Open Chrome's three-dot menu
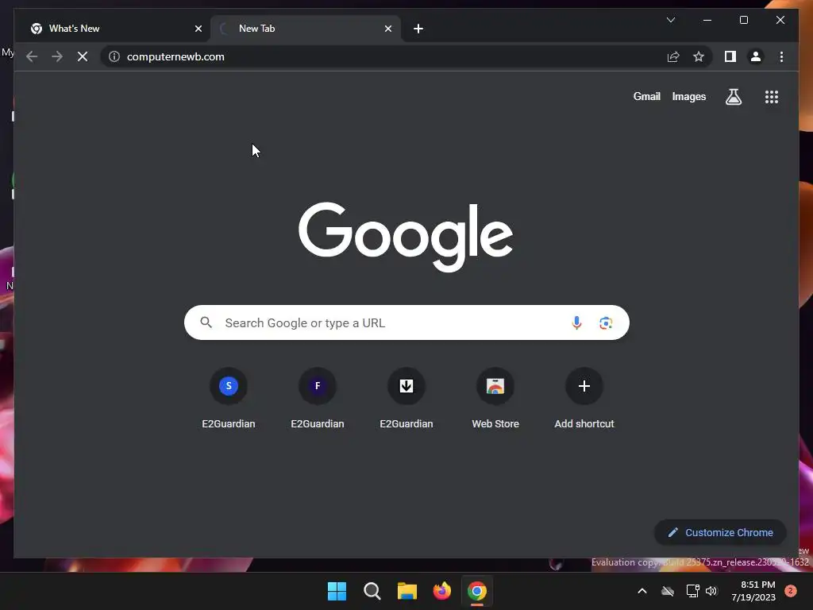 [x=781, y=56]
